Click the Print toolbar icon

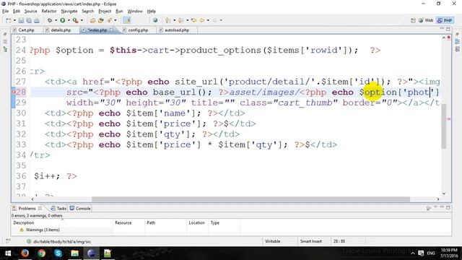(x=37, y=20)
